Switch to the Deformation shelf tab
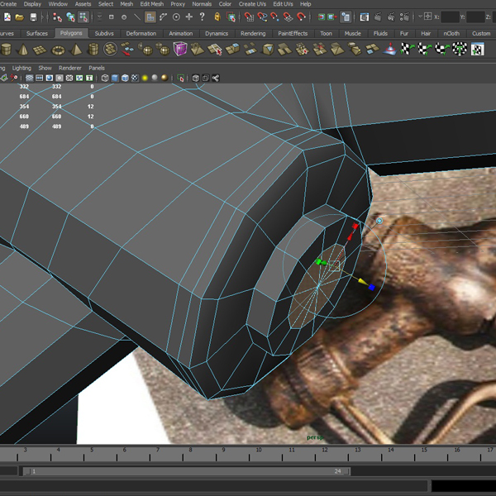The image size is (496, 496). click(x=141, y=34)
